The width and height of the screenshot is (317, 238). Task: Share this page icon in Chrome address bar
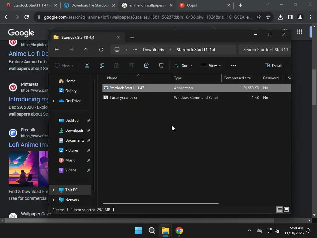(x=258, y=17)
